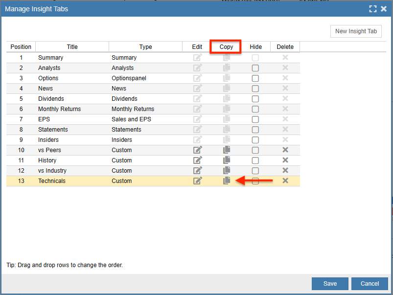Image resolution: width=393 pixels, height=295 pixels.
Task: Hide the Analysts tab checkbox
Action: [255, 68]
